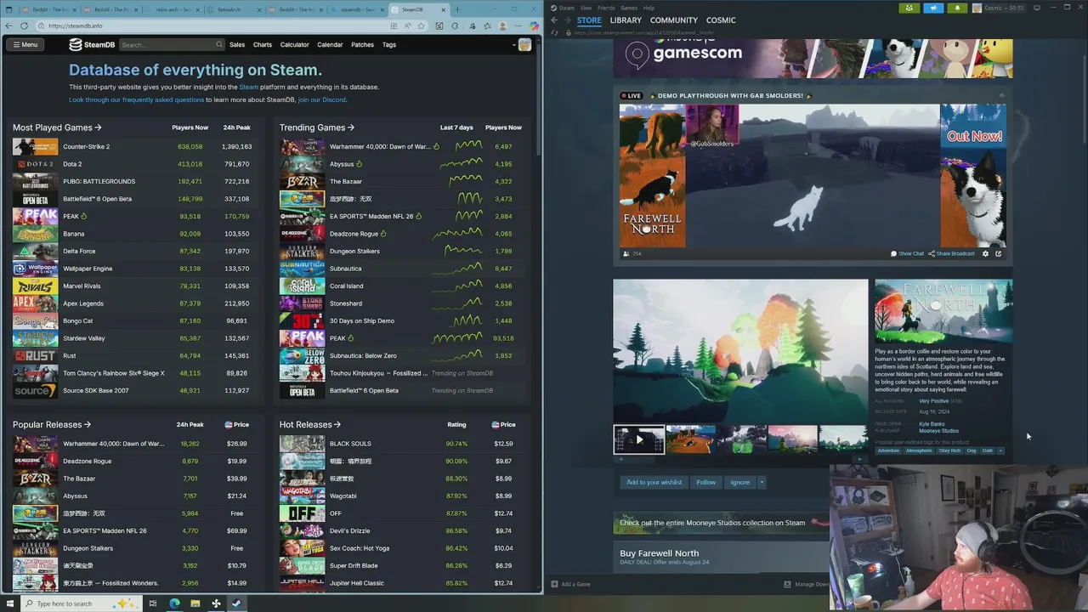Viewport: 1088px width, 612px height.
Task: Select Subnautica in Trending Games
Action: tap(346, 269)
